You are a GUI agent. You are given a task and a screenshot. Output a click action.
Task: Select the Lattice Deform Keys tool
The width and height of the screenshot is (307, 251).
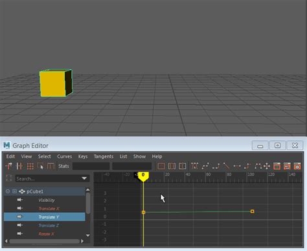tap(30, 166)
